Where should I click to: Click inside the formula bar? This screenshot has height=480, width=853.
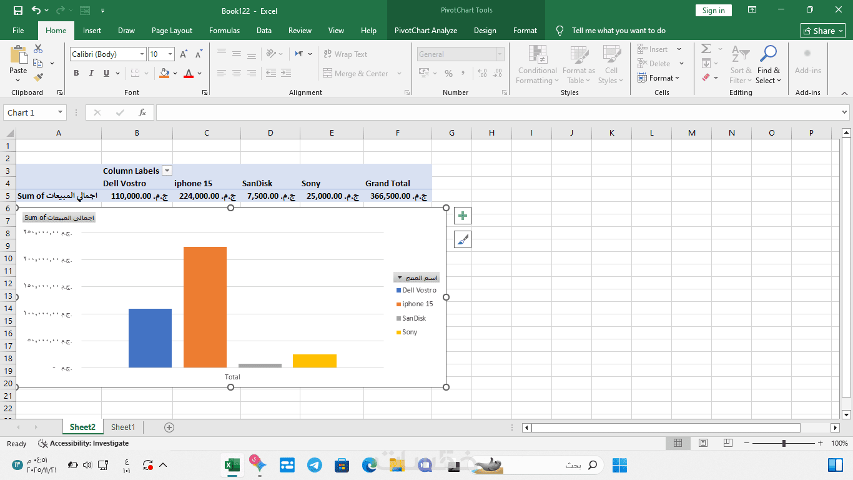point(498,112)
